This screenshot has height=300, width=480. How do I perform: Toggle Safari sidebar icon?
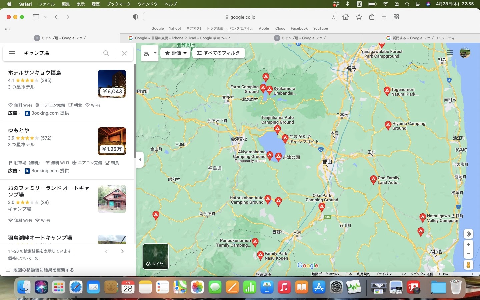tap(35, 17)
